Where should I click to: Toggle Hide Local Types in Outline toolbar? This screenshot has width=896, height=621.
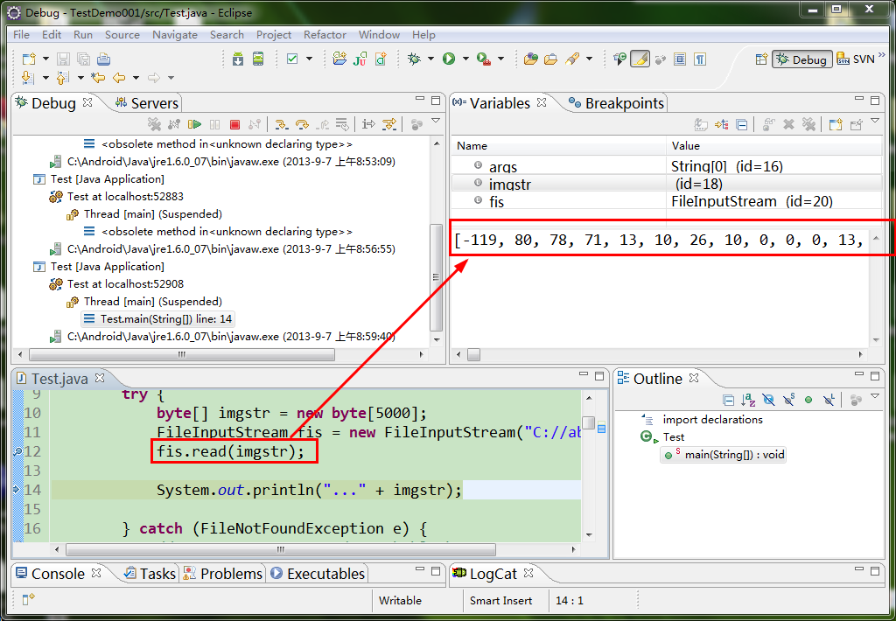coord(829,400)
